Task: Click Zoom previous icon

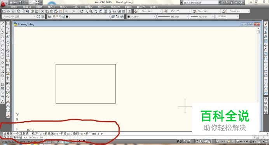Action: [x=95, y=11]
